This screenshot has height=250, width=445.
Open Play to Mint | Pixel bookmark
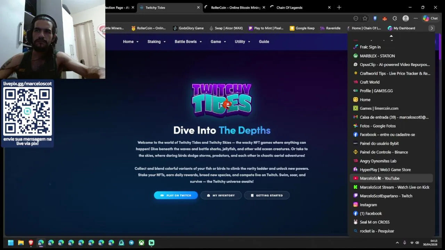(266, 28)
